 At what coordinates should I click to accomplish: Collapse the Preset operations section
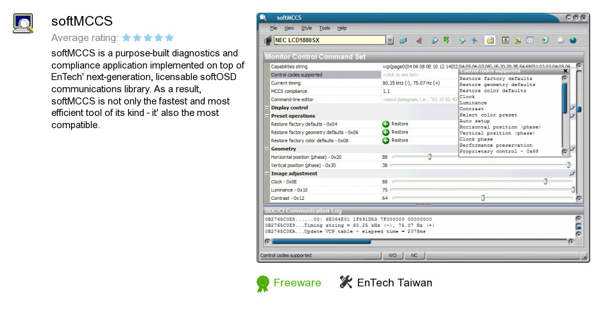click(x=266, y=116)
